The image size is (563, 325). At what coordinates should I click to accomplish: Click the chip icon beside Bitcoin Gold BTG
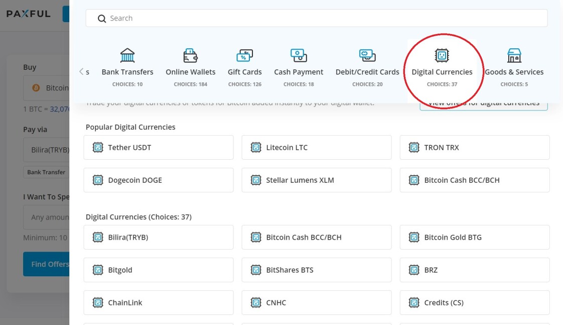pos(414,237)
